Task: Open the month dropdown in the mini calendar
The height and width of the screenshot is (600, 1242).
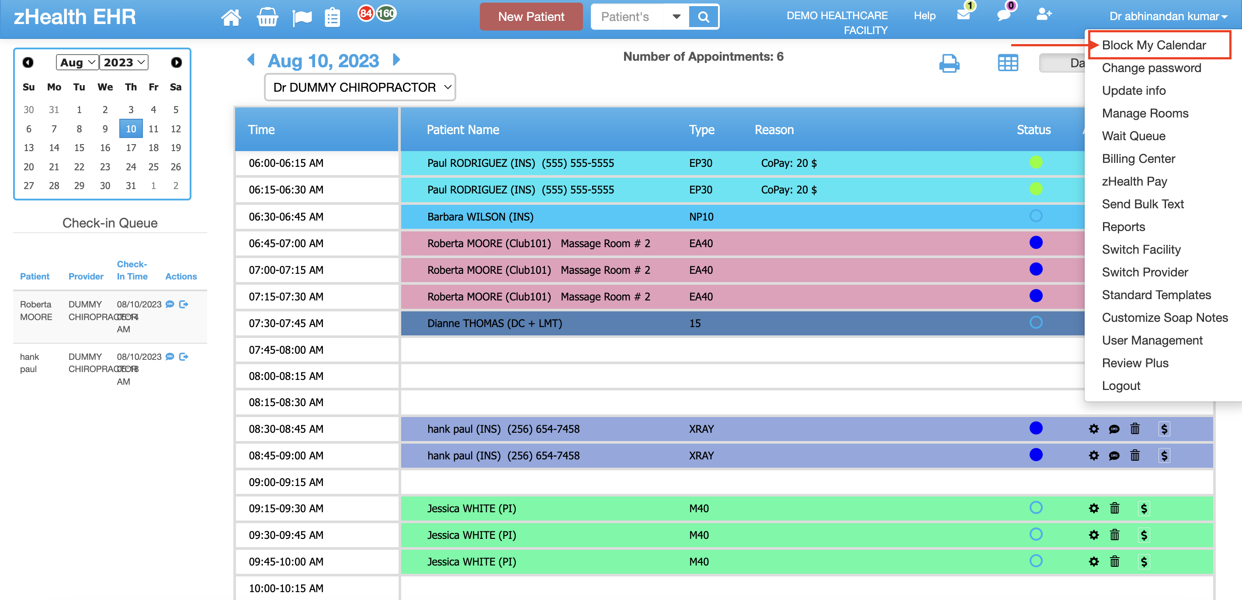Action: (x=76, y=62)
